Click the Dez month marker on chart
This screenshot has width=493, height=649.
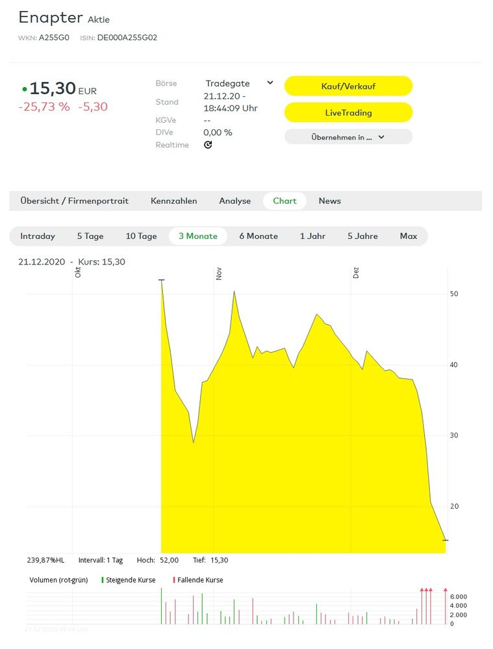356,273
